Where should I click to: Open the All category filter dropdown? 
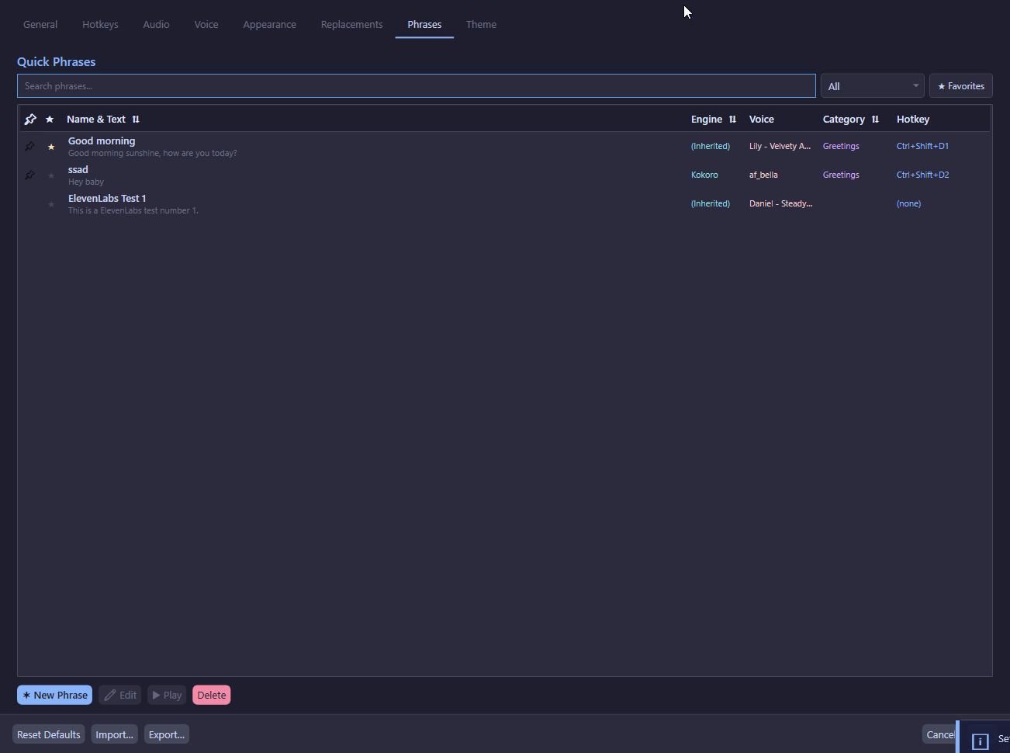[873, 86]
